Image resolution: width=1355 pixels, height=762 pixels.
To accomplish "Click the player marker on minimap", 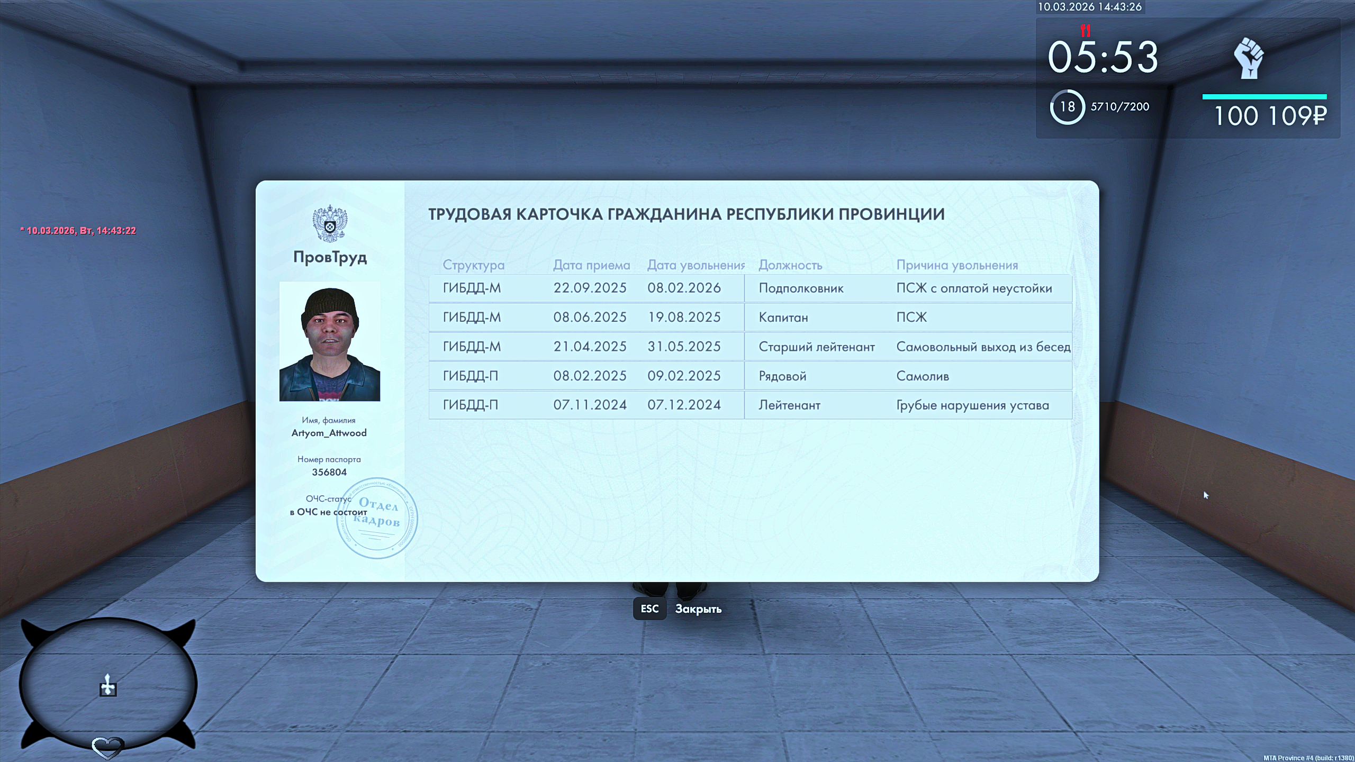I will (108, 685).
